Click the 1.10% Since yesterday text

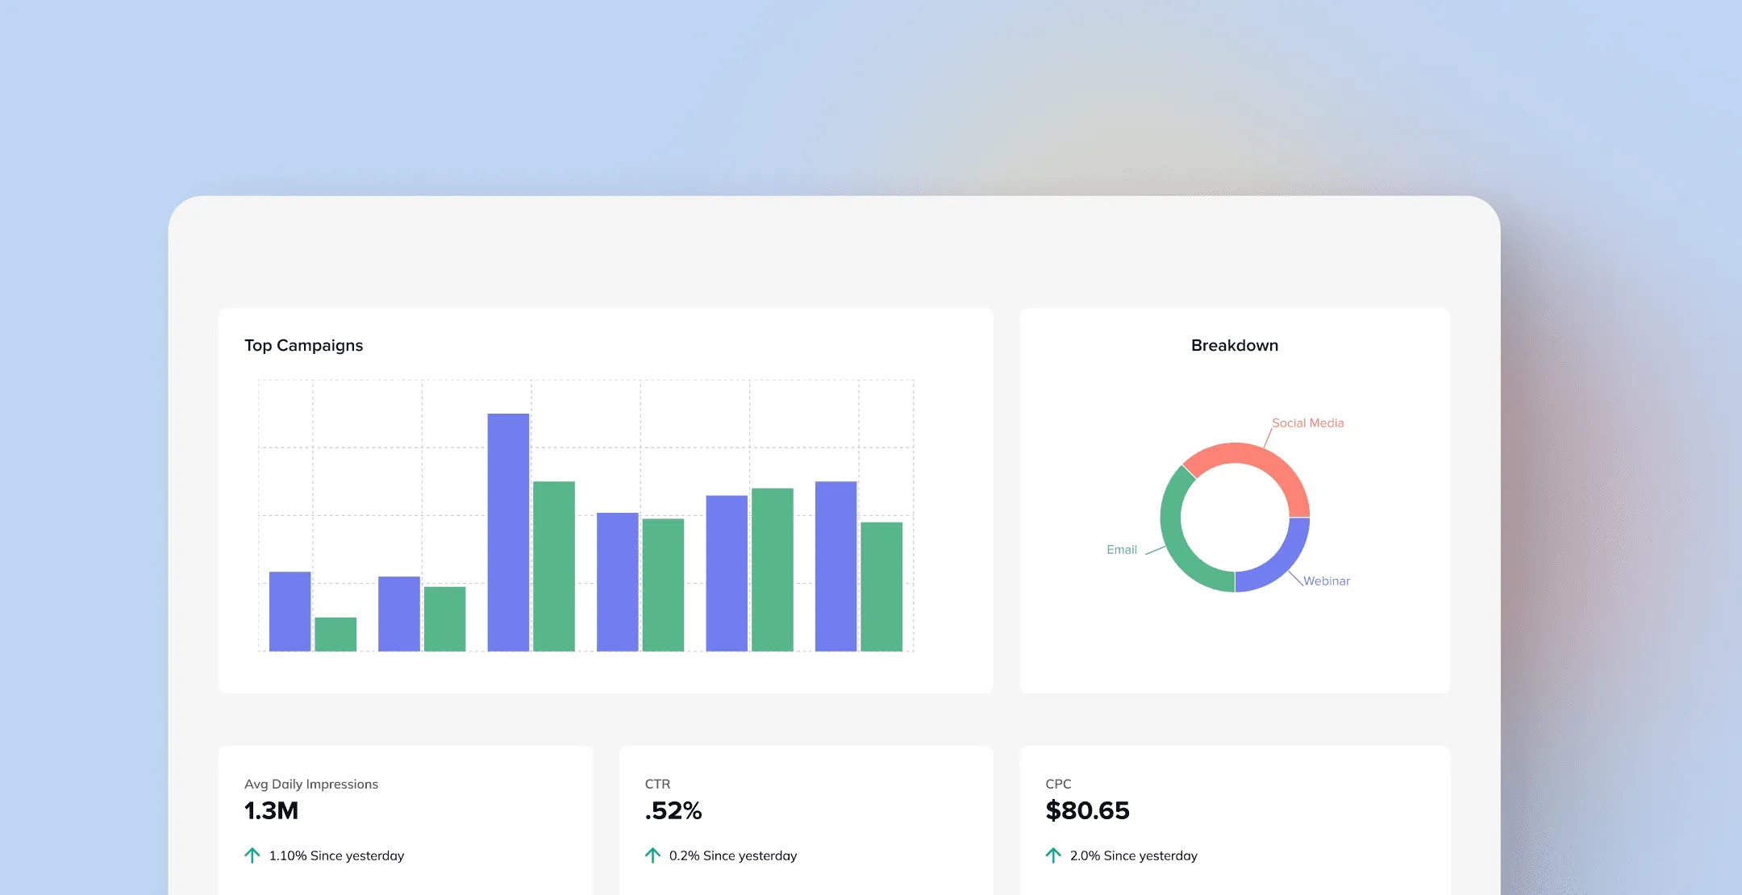tap(336, 855)
